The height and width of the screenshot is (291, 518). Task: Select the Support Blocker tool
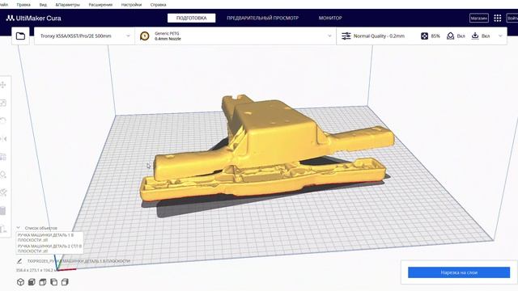pos(3,175)
